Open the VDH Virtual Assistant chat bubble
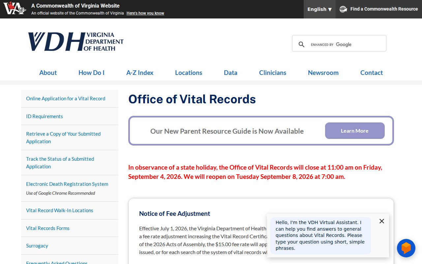This screenshot has height=264, width=422. pyautogui.click(x=406, y=248)
